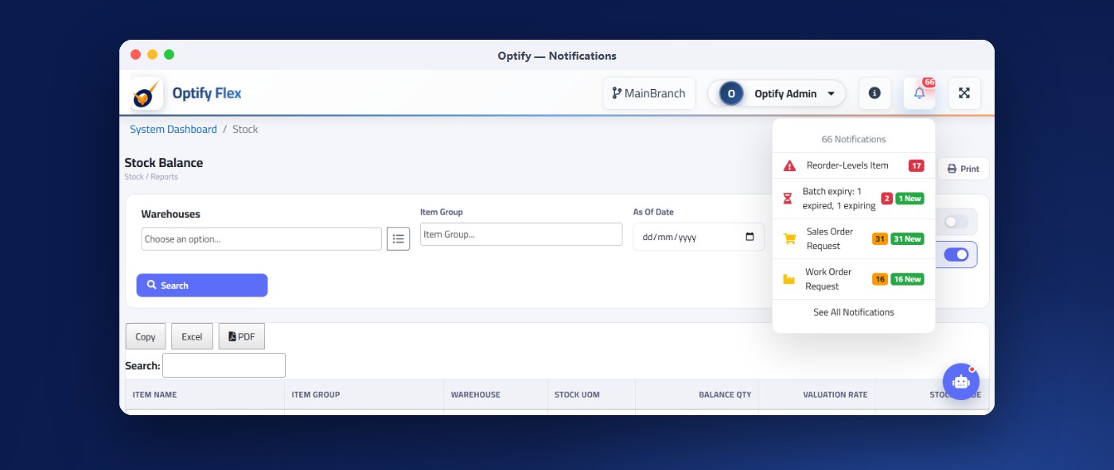1114x470 pixels.
Task: Click the Work Order factory icon
Action: click(789, 279)
